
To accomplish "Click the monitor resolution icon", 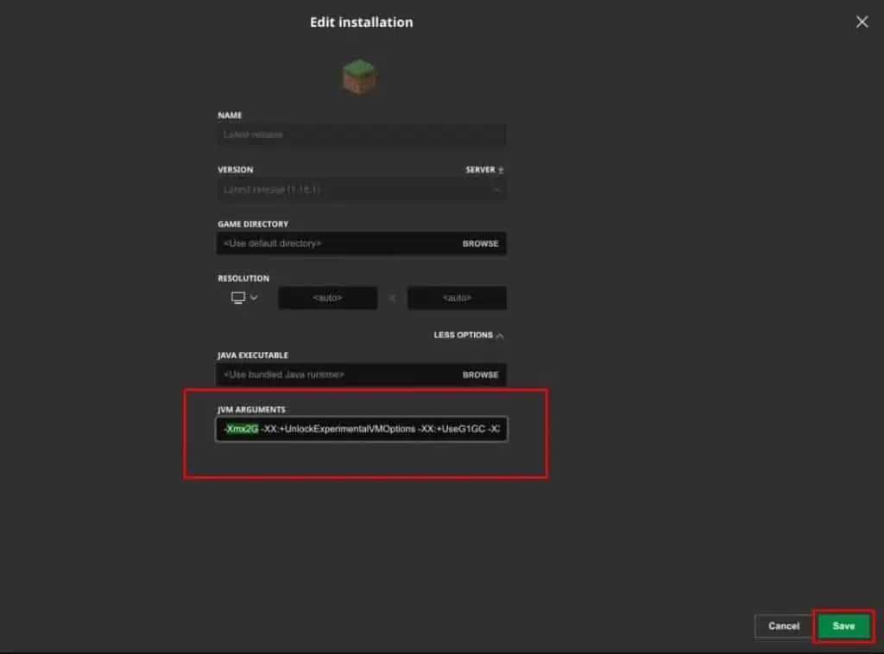I will point(238,298).
